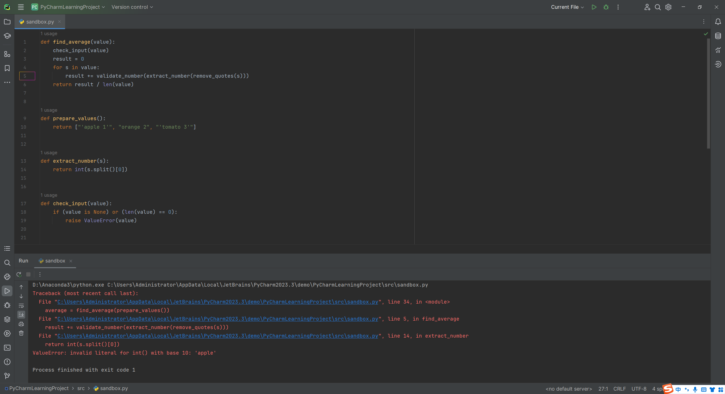Viewport: 725px width, 394px height.
Task: Toggle the Project tool window folder icon
Action: point(7,22)
